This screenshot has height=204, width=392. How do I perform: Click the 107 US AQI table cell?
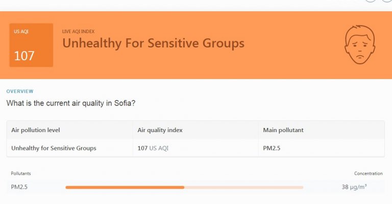coord(153,148)
